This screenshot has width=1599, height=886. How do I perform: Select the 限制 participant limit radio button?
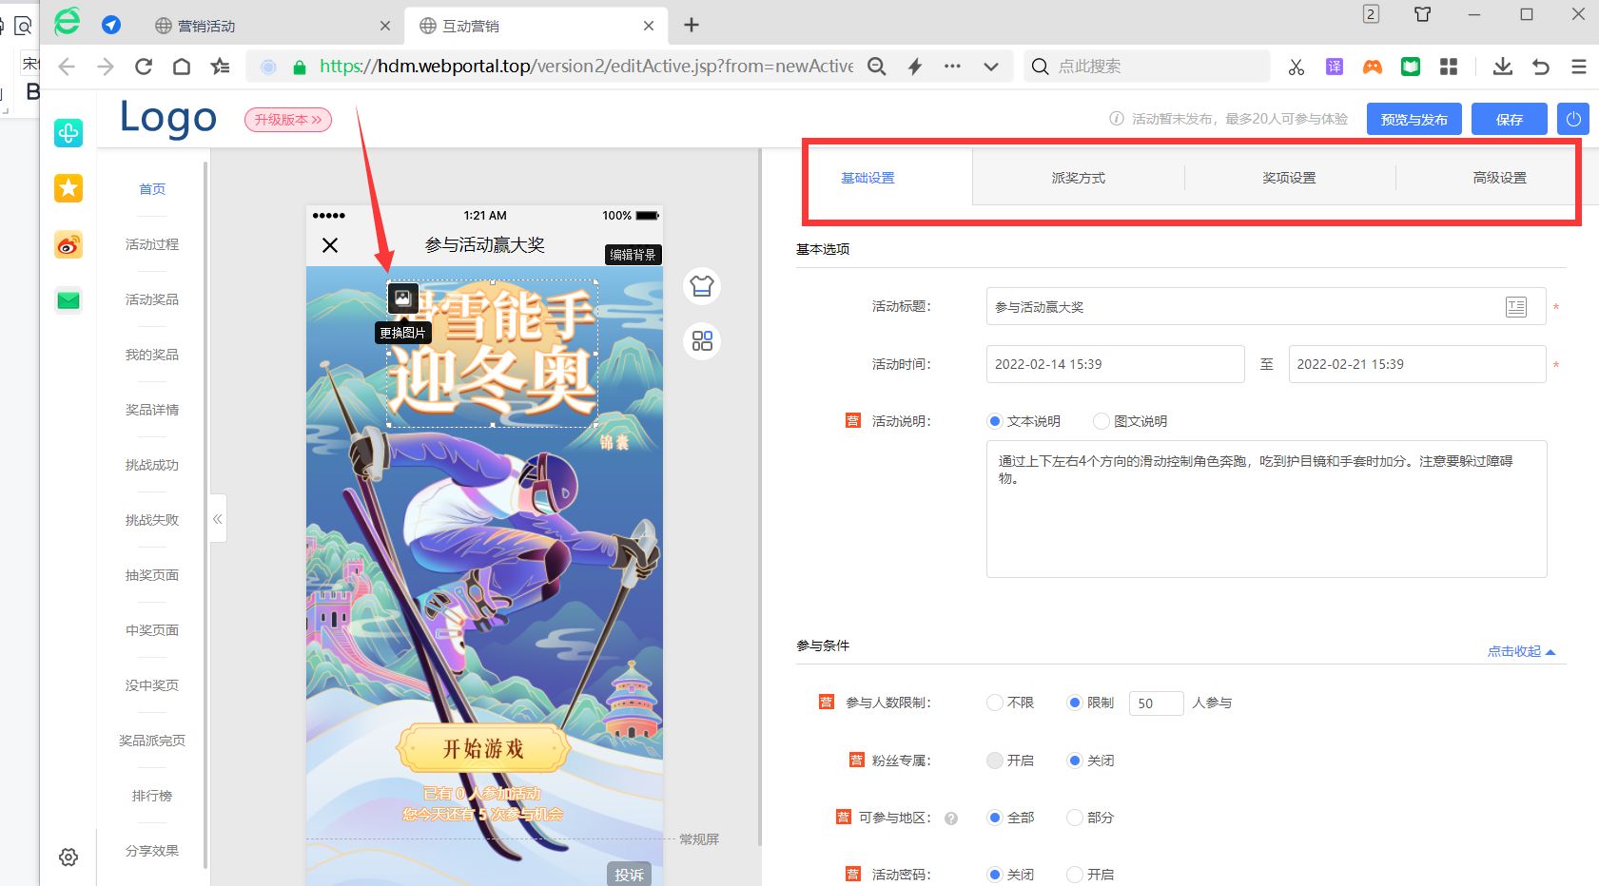[1076, 703]
